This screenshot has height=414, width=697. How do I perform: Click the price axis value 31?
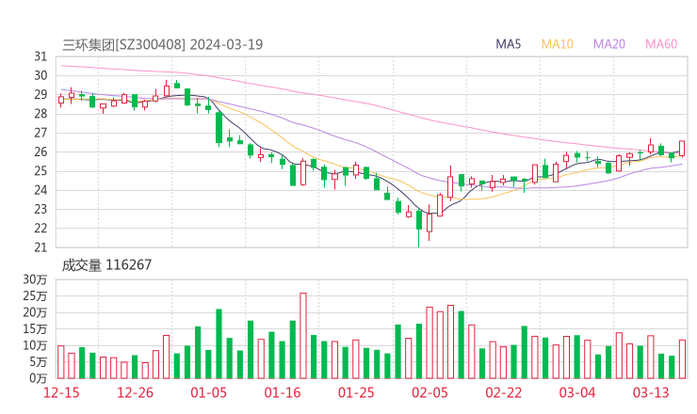click(x=41, y=56)
